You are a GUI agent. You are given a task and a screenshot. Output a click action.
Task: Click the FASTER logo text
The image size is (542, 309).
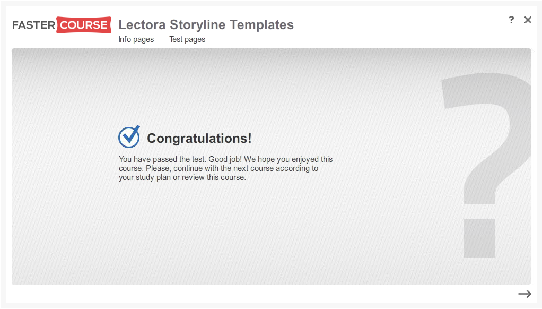pos(33,25)
